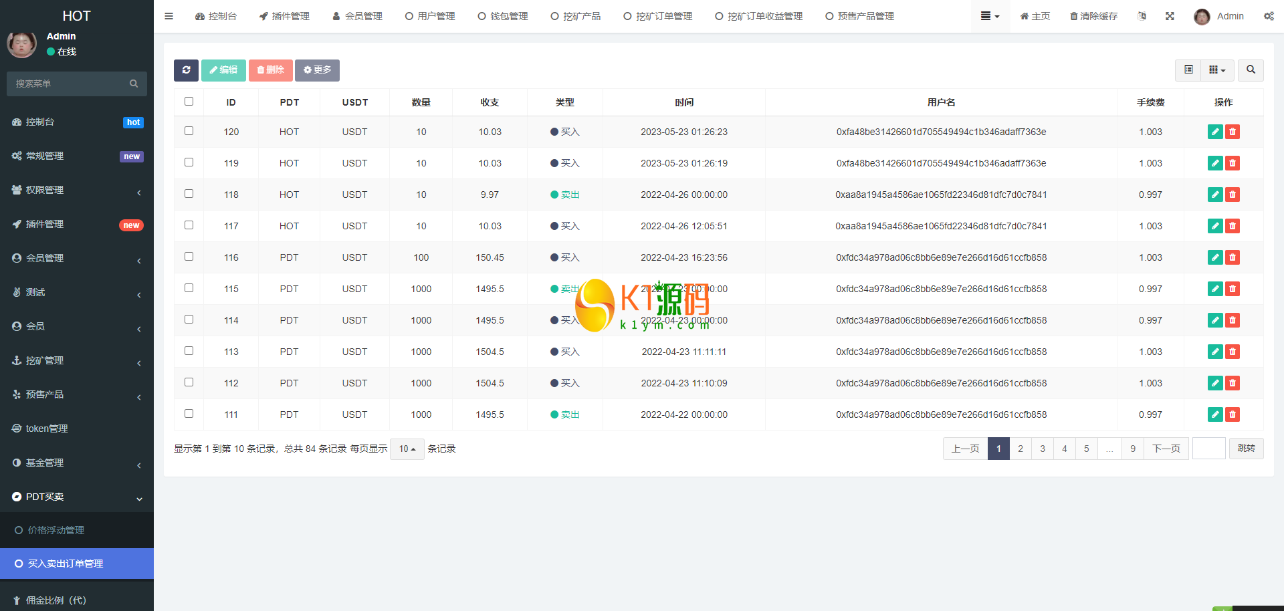1284x611 pixels.
Task: Toggle the sidebar hamburger menu icon
Action: click(x=169, y=16)
